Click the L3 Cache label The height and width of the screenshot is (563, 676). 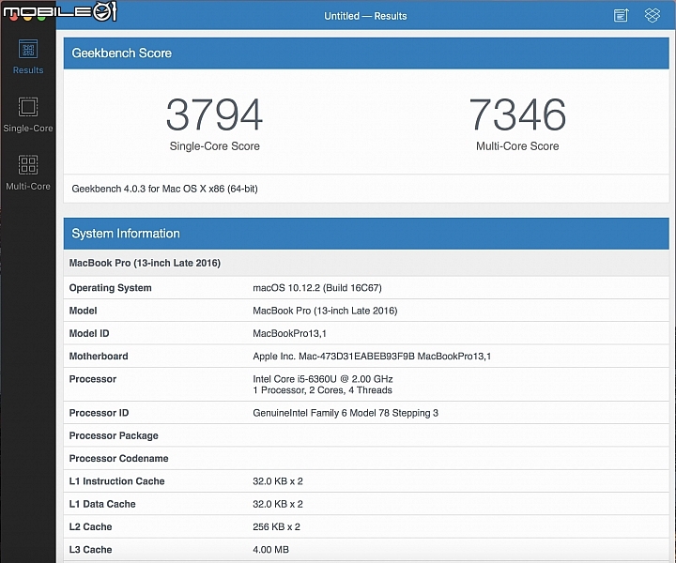pos(90,550)
